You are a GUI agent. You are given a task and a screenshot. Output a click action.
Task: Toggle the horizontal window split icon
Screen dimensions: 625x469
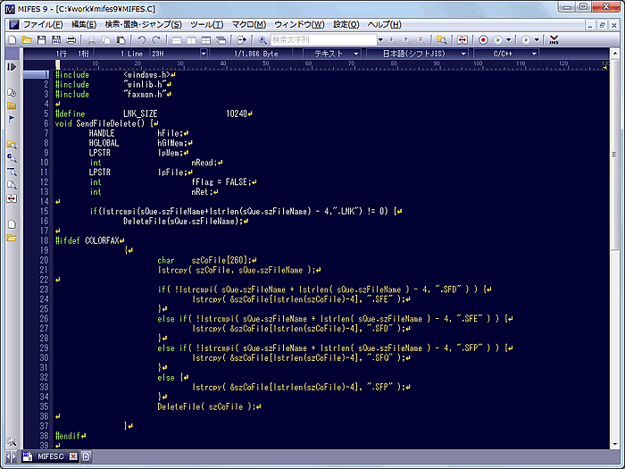178,40
